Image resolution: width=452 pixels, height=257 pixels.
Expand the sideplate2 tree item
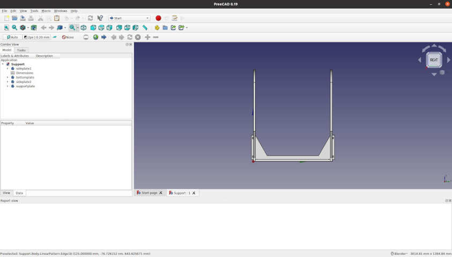(8, 82)
